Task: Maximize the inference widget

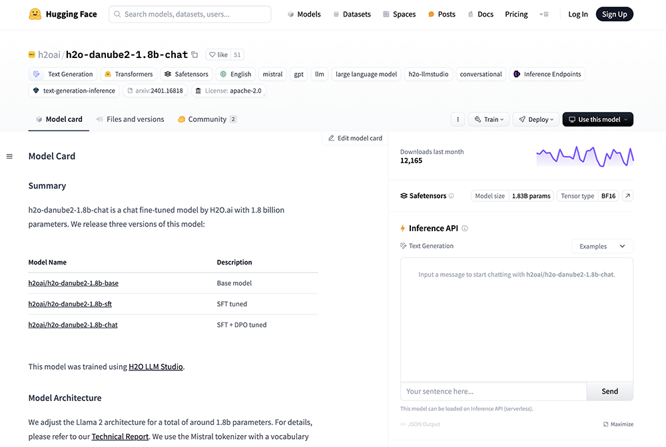Action: pyautogui.click(x=618, y=424)
